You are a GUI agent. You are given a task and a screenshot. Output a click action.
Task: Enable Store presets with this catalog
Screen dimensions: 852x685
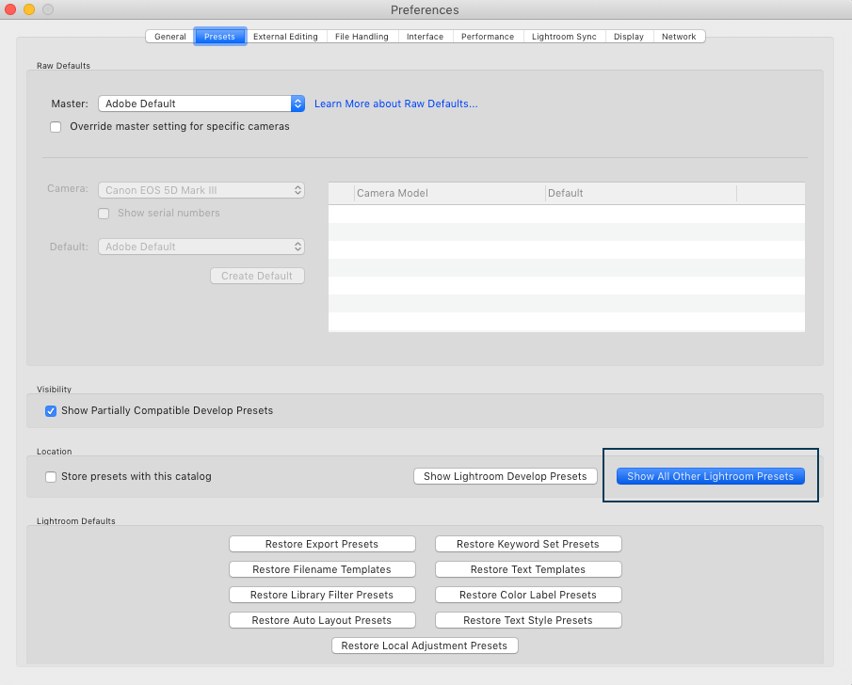51,477
